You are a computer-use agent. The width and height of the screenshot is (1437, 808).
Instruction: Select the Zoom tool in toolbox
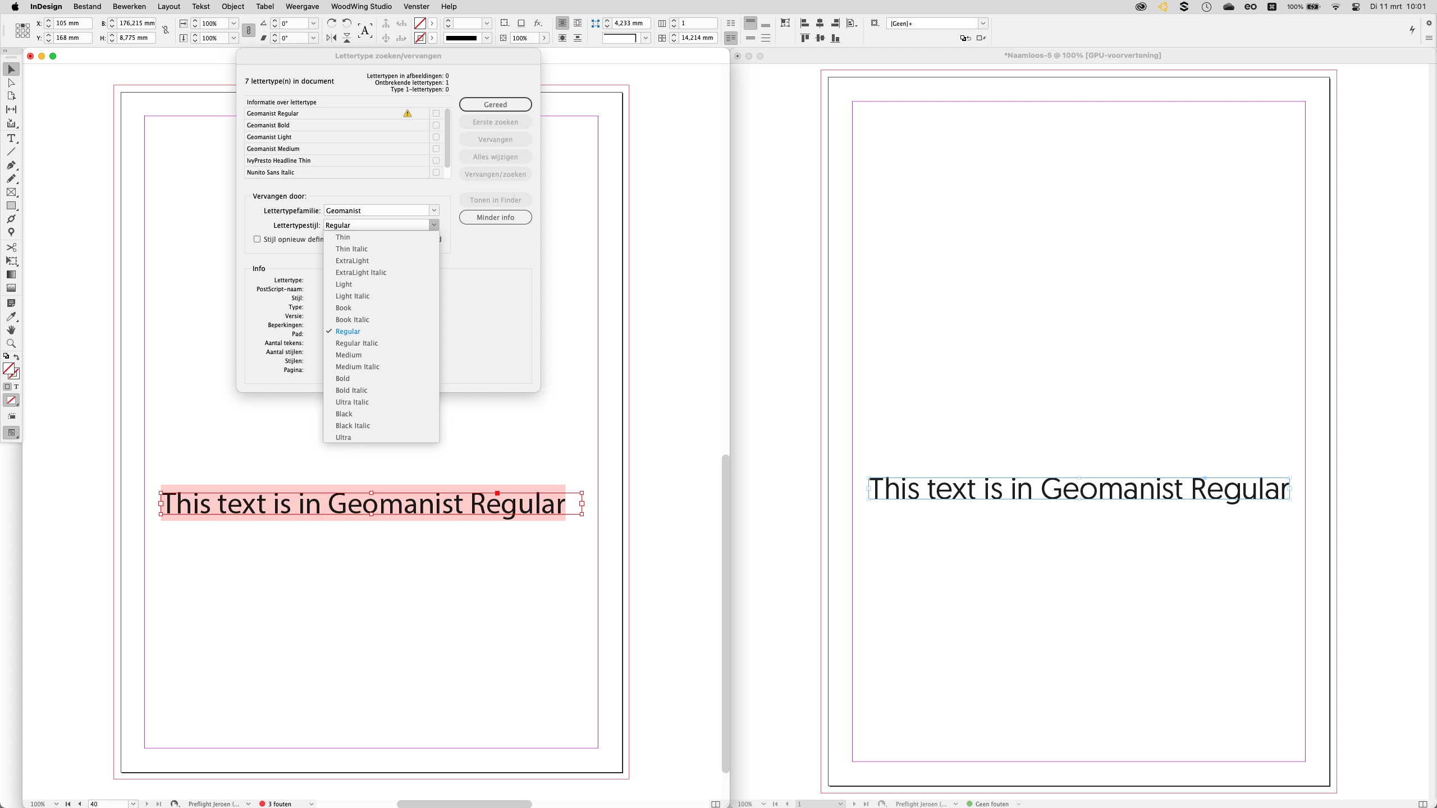[11, 343]
